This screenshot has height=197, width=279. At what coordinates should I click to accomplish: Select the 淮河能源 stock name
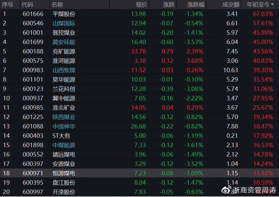pos(64,61)
